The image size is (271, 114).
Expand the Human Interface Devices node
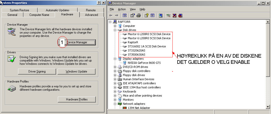point(115,79)
